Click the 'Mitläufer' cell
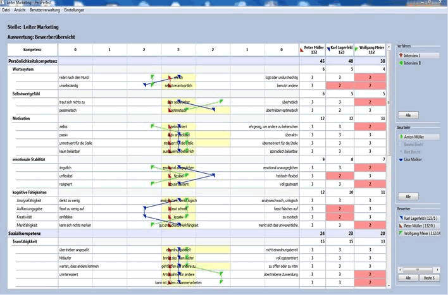Screen dimensions: 448x295 (75, 258)
